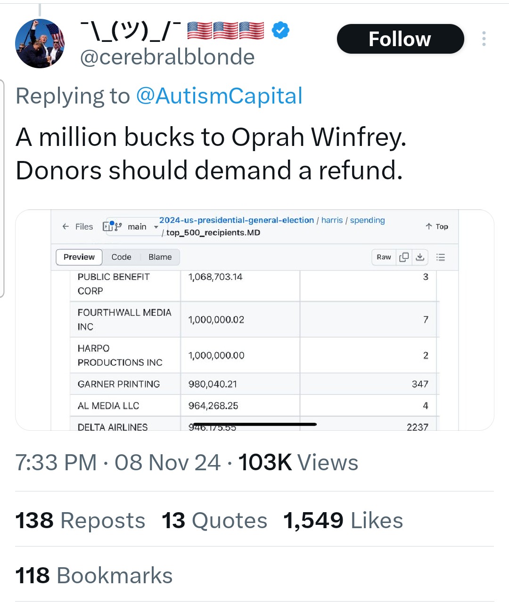Select the Blame tab
The height and width of the screenshot is (603, 509).
(x=160, y=257)
